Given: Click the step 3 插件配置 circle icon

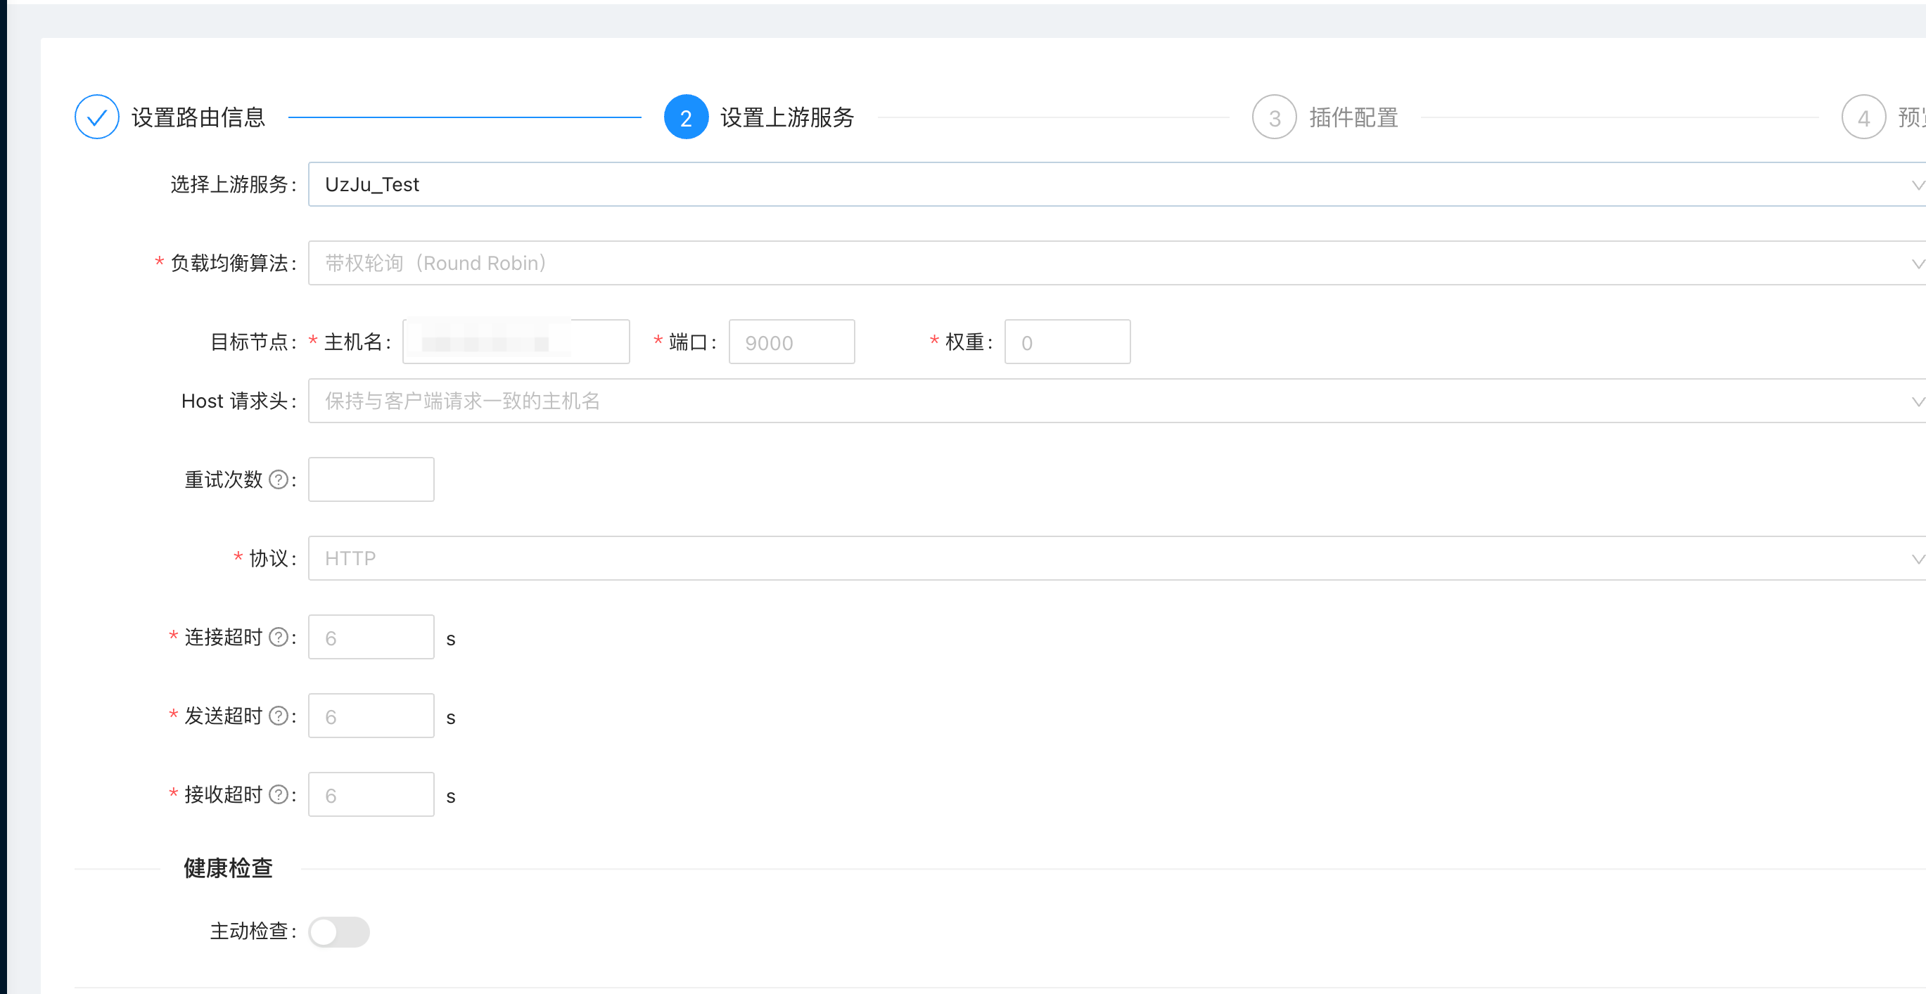Looking at the screenshot, I should click(1274, 117).
